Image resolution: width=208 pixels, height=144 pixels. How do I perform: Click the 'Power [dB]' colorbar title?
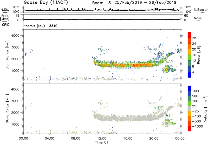click(x=198, y=55)
